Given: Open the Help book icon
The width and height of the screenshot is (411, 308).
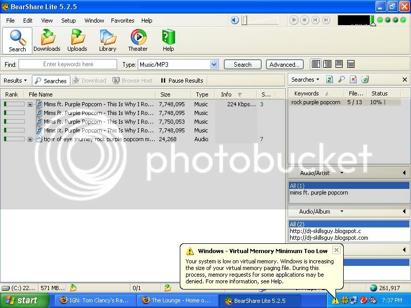Looking at the screenshot, I should [169, 41].
